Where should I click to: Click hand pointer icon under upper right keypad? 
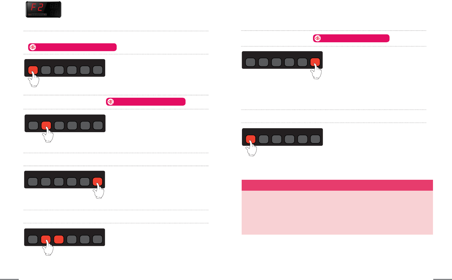pyautogui.click(x=316, y=71)
